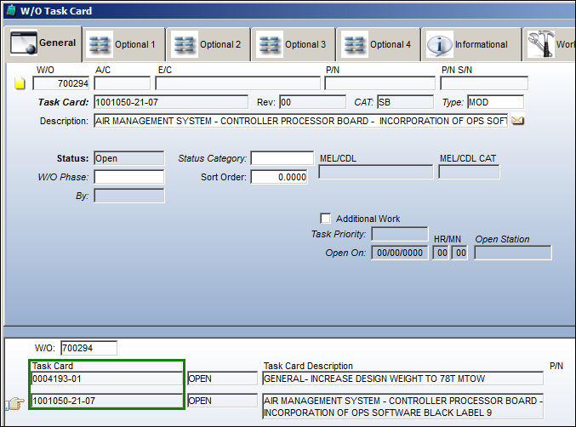The image size is (576, 427).
Task: Click the Optional 4 tab grid icon
Action: (x=354, y=45)
